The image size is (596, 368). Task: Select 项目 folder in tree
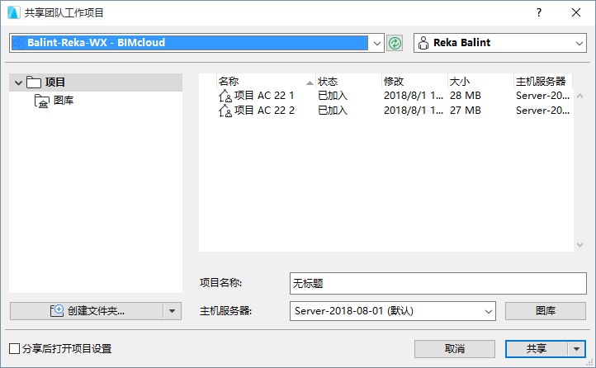point(96,83)
